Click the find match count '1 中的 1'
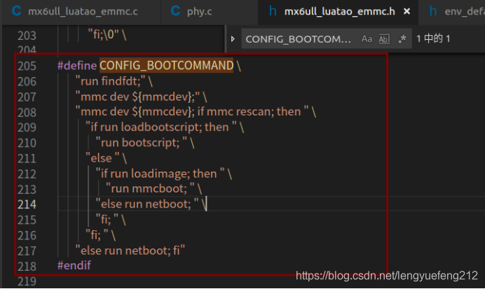 (433, 39)
